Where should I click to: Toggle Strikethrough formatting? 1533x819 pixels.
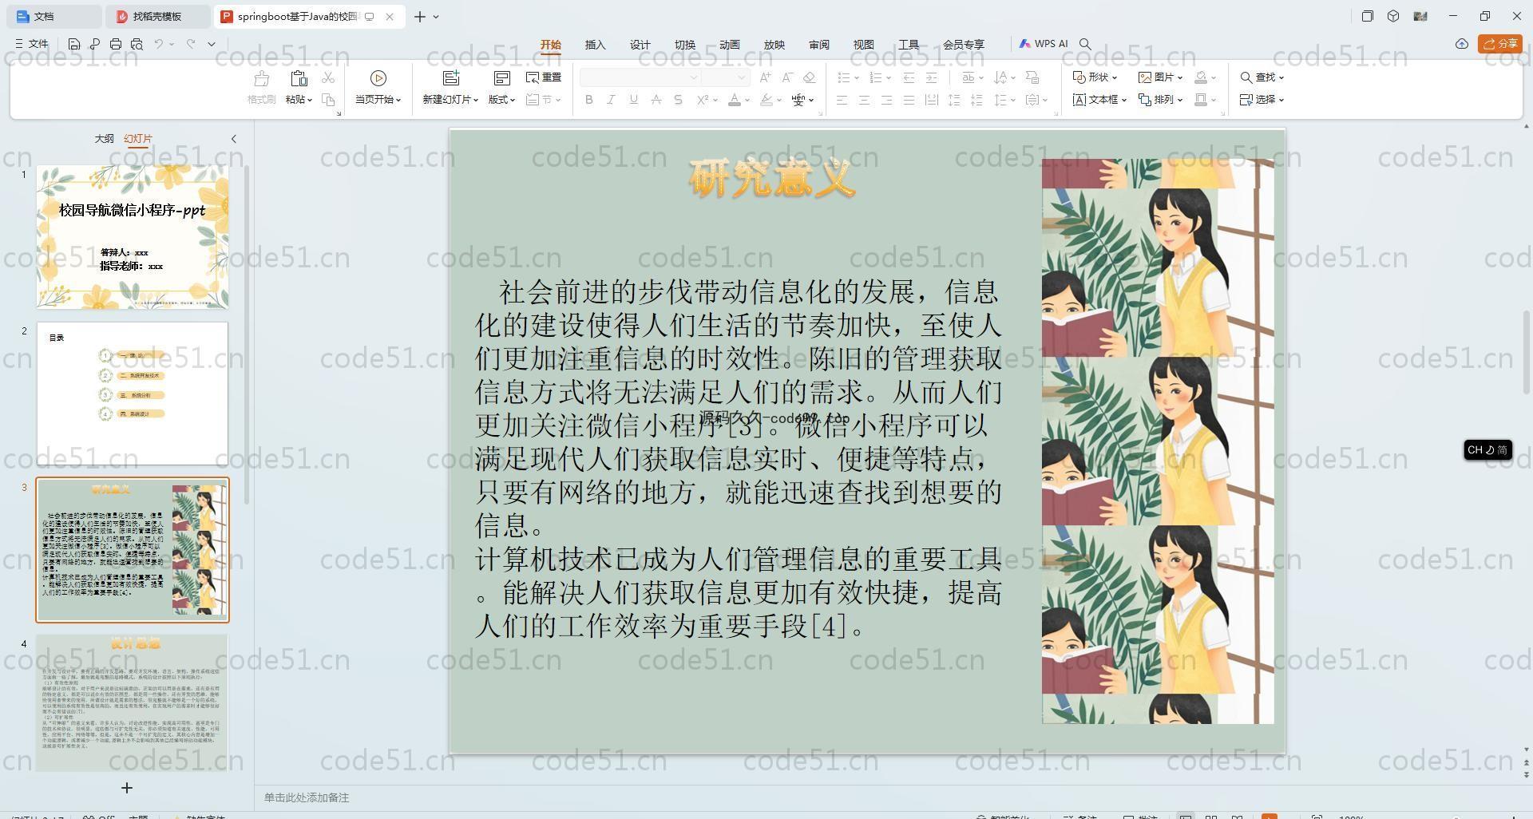(656, 100)
